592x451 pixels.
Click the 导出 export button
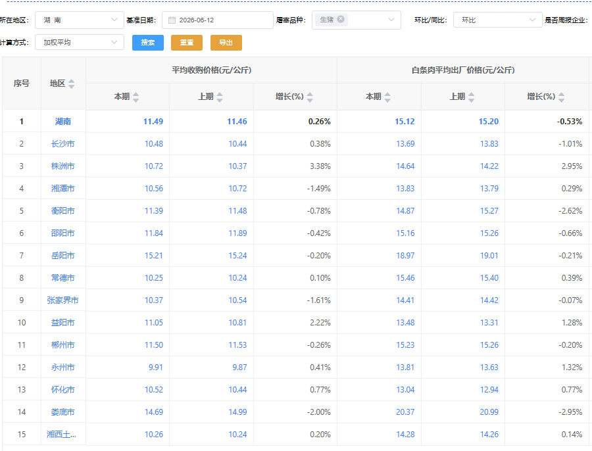click(226, 43)
